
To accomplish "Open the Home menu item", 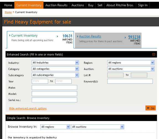I will pyautogui.click(x=8, y=5).
